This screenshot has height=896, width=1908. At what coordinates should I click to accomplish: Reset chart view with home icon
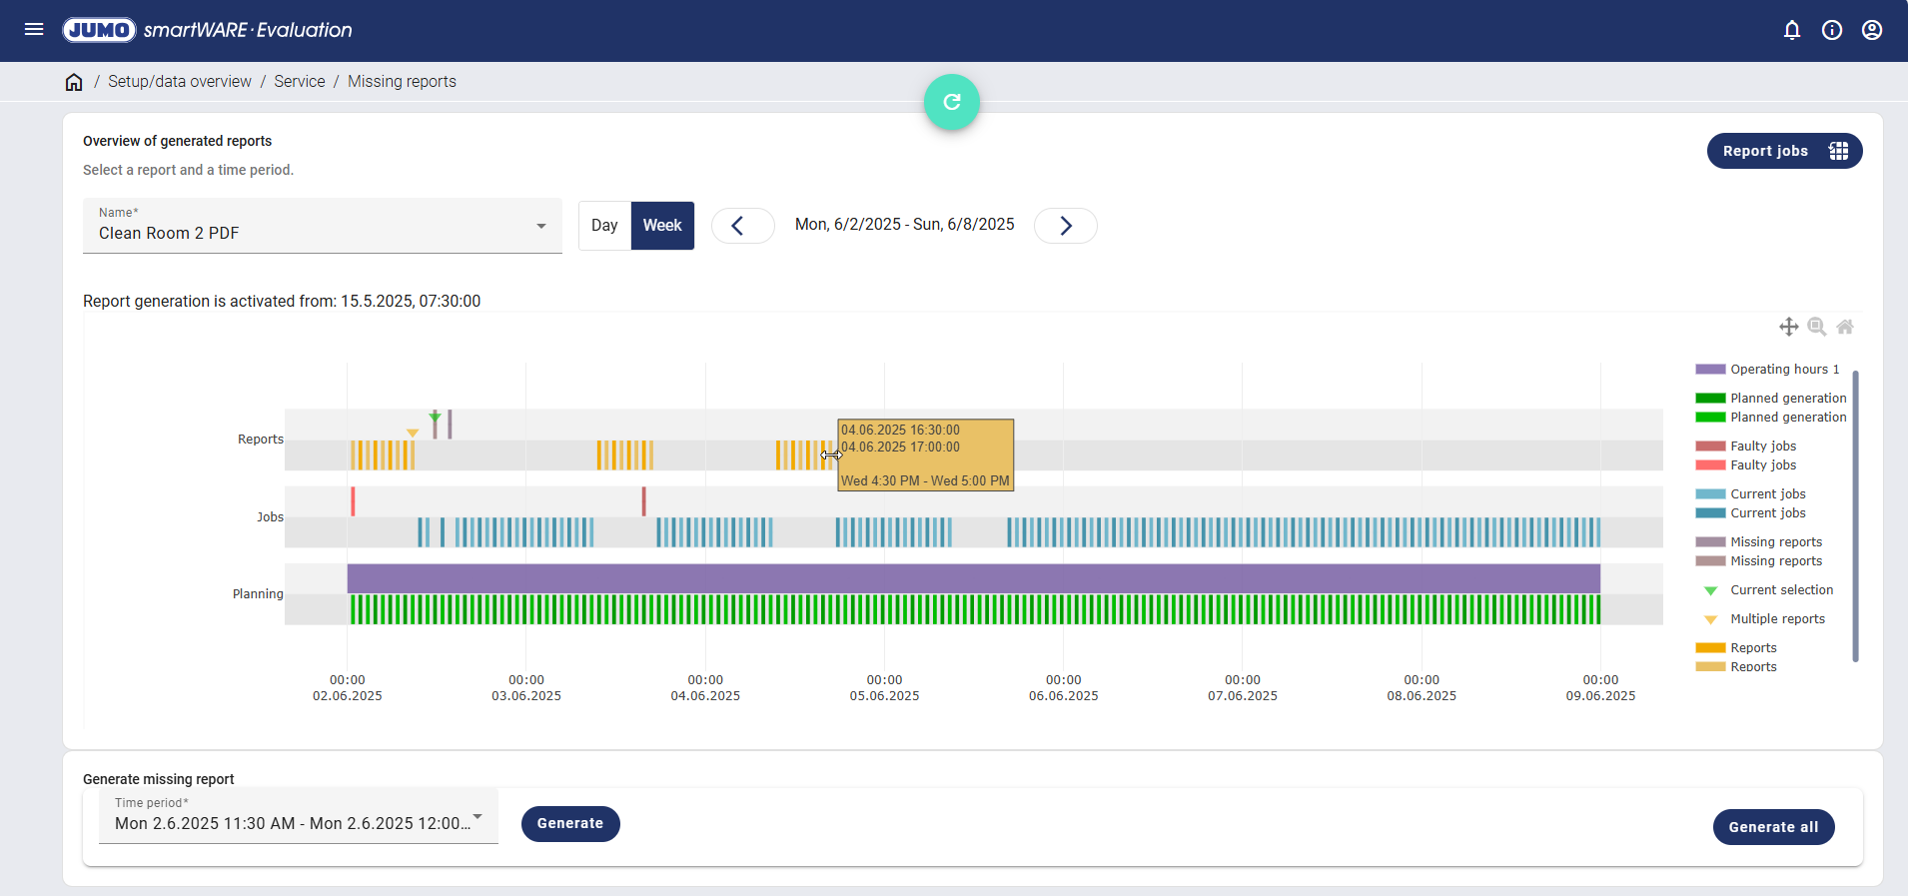click(x=1845, y=327)
